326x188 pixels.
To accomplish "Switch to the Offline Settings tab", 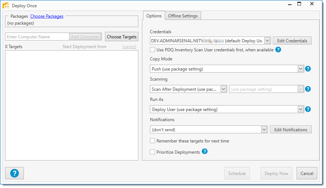I will (183, 16).
